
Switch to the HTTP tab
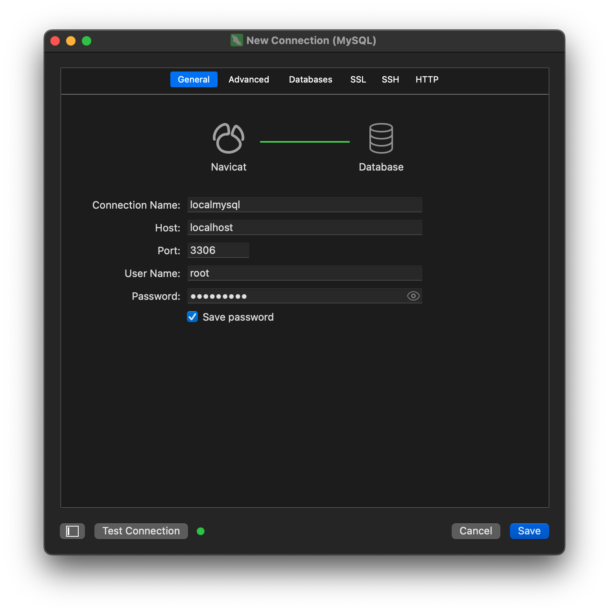427,79
